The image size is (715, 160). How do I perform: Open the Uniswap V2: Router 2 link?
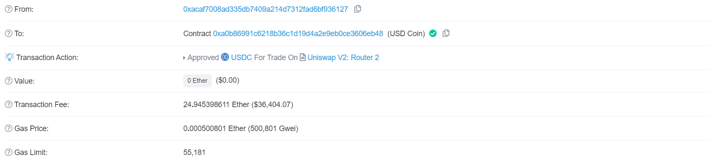pyautogui.click(x=343, y=58)
